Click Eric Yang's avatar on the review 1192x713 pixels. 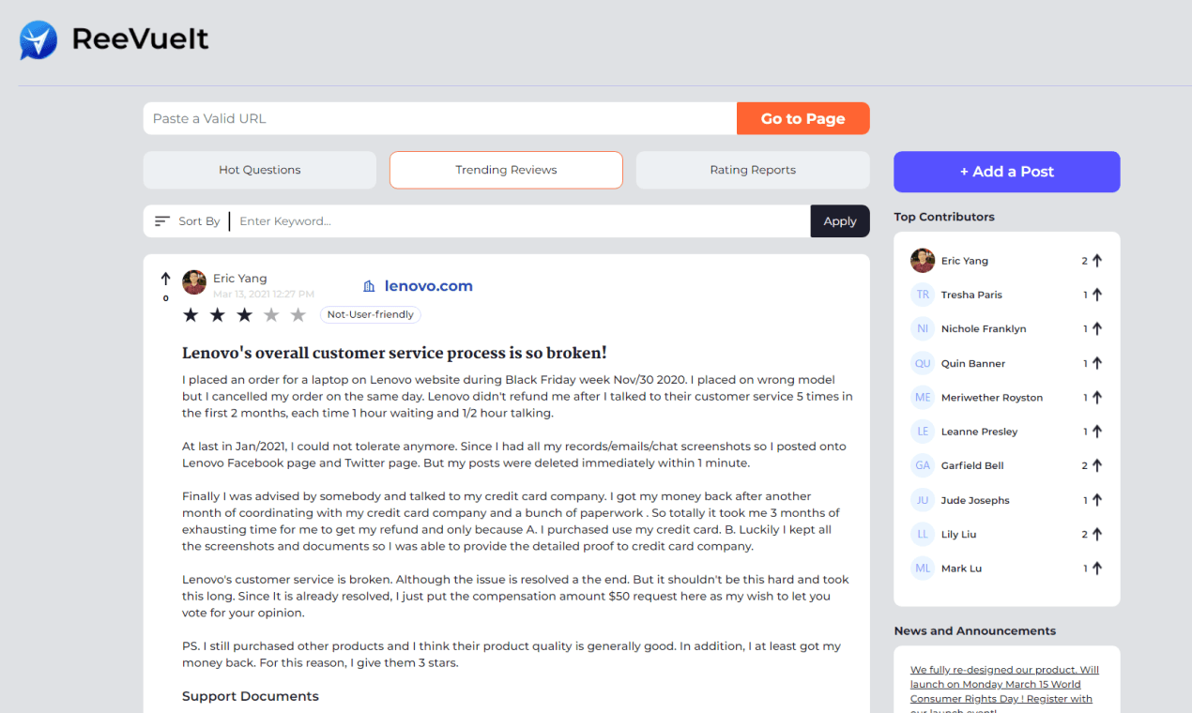pyautogui.click(x=194, y=282)
